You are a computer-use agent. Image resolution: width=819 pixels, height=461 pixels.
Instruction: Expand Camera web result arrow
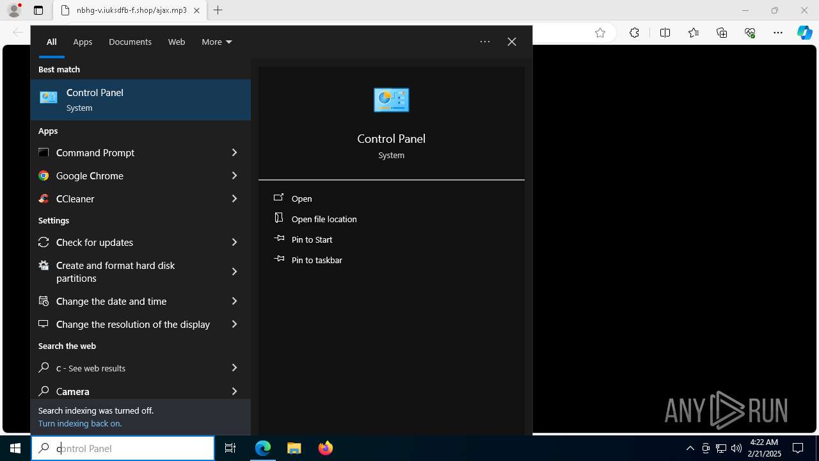click(x=234, y=391)
